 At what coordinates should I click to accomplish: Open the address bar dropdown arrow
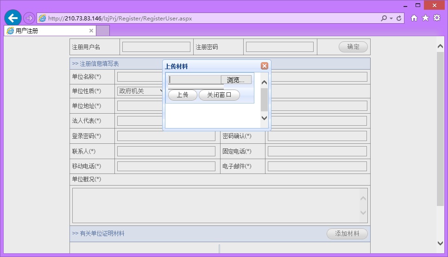[x=391, y=19]
